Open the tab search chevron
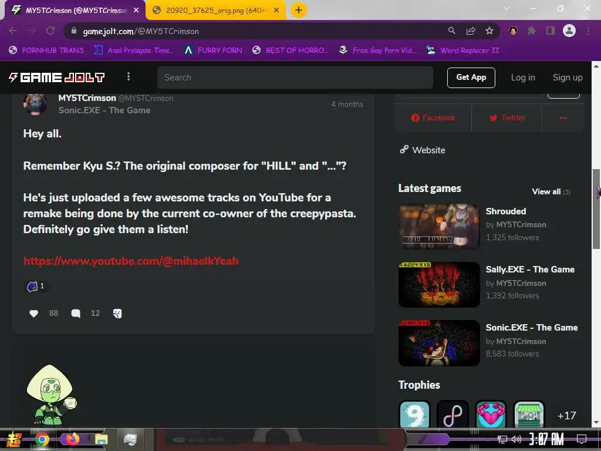 tap(507, 8)
